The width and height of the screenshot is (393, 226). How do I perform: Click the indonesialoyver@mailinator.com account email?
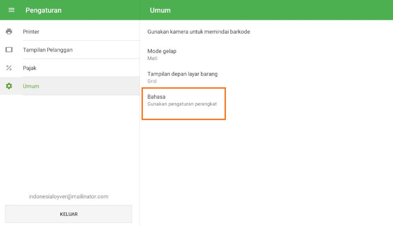click(x=68, y=196)
